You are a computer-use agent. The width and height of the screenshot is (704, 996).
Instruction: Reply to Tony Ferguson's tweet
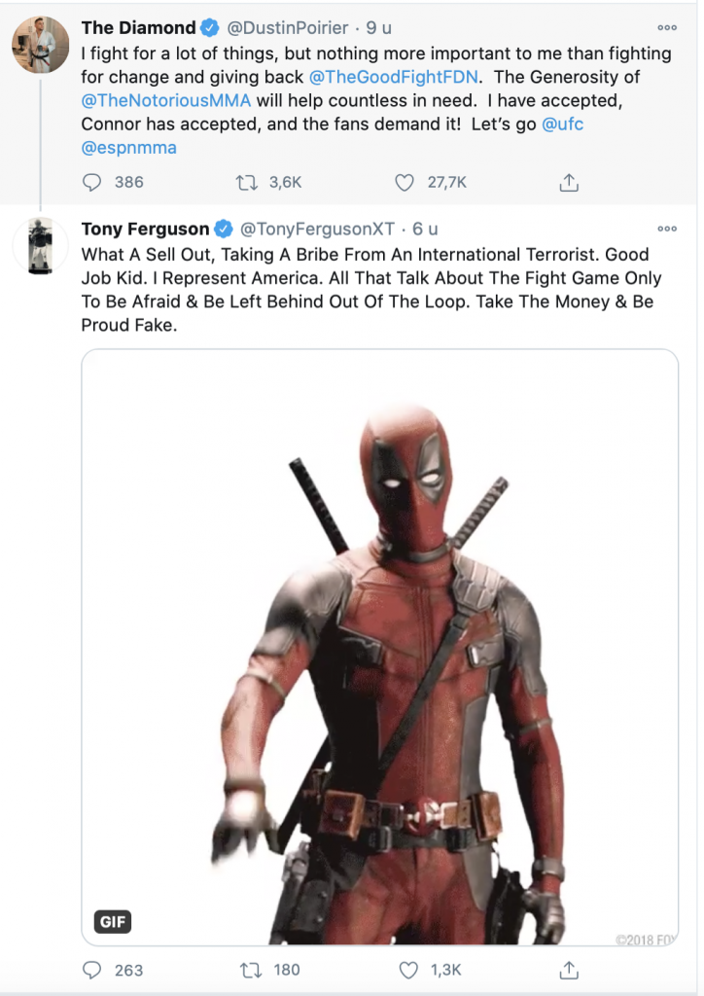[92, 970]
